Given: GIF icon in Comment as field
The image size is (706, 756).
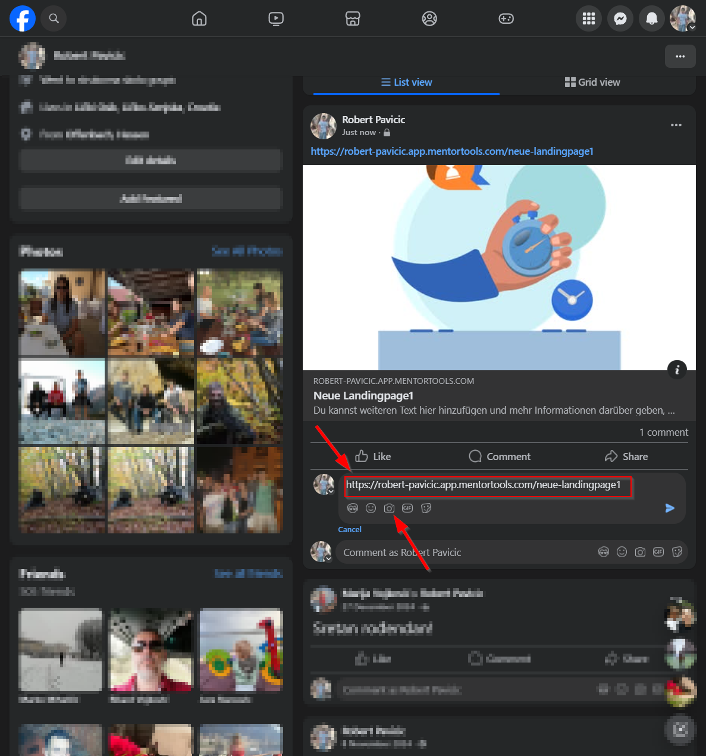Looking at the screenshot, I should [x=658, y=552].
